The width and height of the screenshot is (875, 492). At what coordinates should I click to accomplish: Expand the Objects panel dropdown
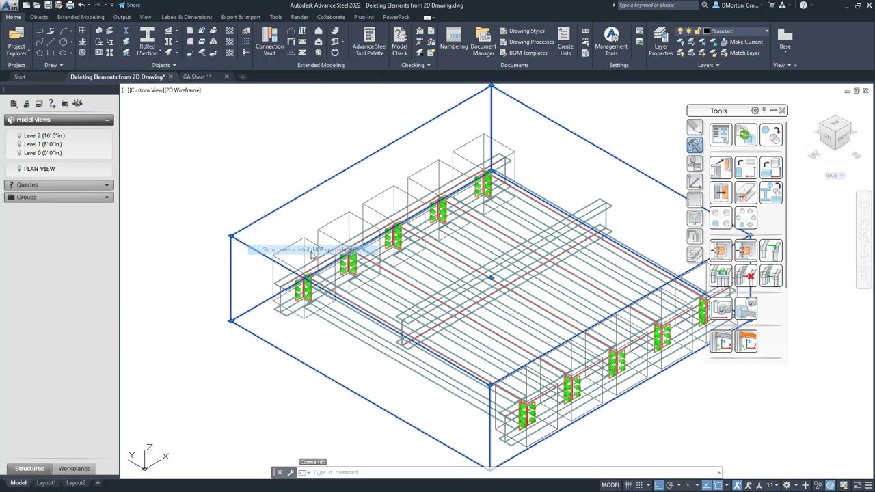click(x=163, y=65)
